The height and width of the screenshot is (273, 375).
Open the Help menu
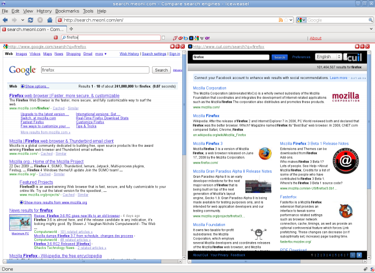pyautogui.click(x=101, y=11)
